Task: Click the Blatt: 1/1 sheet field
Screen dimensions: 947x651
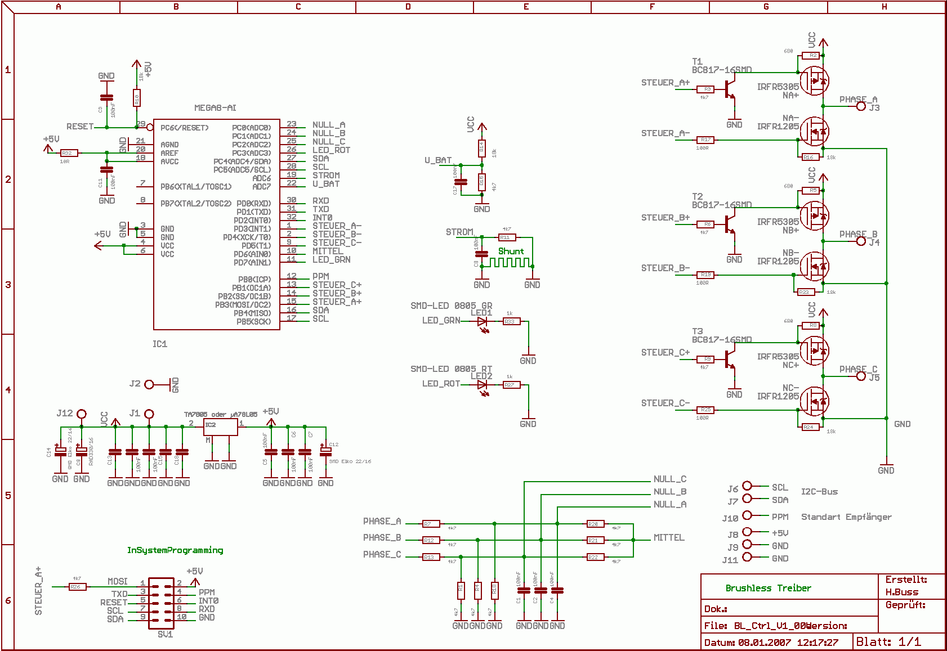Action: pyautogui.click(x=888, y=642)
